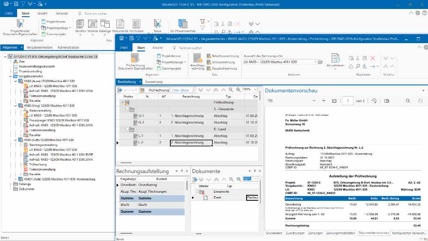Collapse all rows with the double-up chevron in the grid toolbar
The width and height of the screenshot is (428, 241).
[216, 90]
